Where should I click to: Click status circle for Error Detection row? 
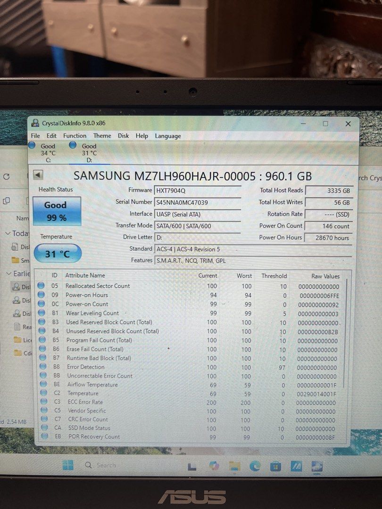click(x=43, y=367)
